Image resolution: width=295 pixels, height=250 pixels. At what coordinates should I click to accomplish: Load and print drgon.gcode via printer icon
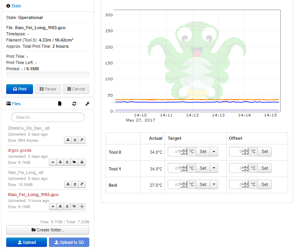point(82,162)
